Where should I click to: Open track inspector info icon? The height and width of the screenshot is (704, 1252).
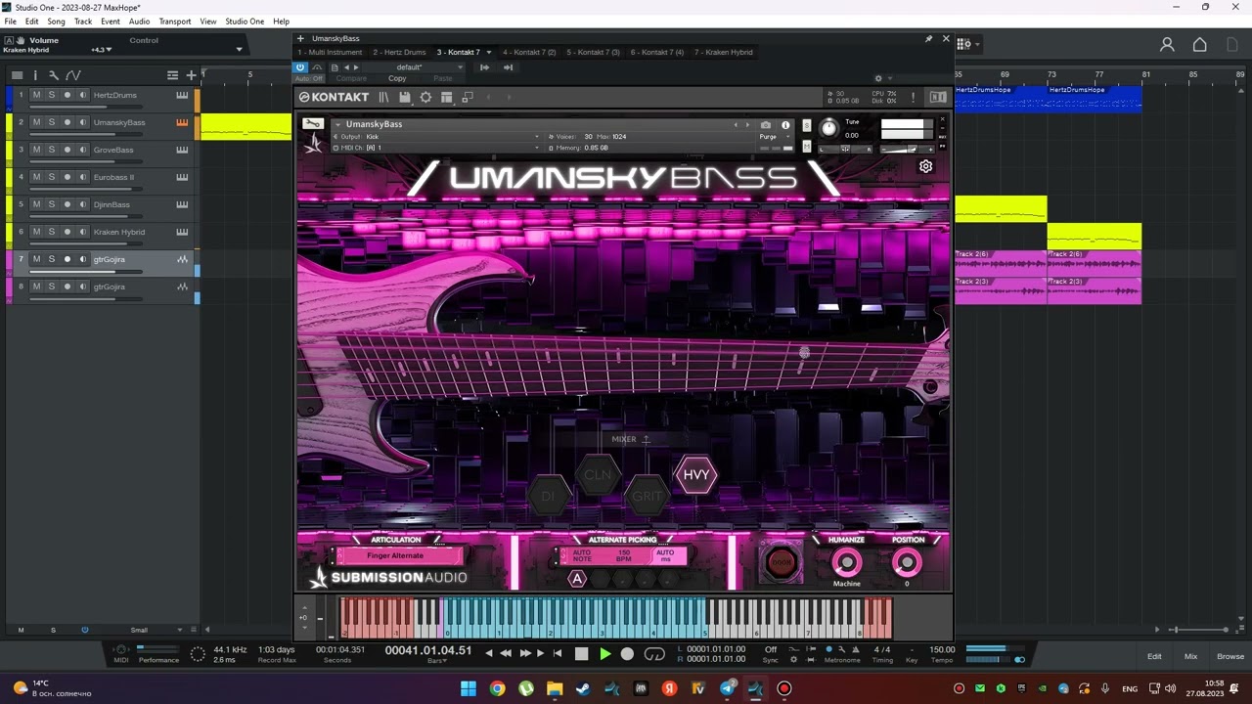click(x=35, y=75)
